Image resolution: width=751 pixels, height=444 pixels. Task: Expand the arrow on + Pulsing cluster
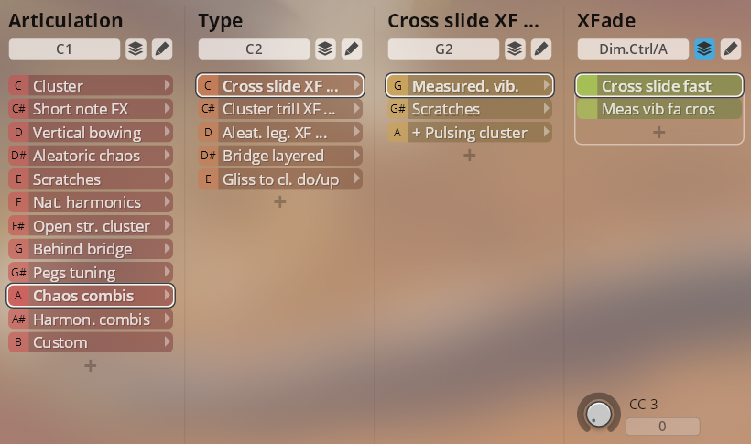[547, 132]
